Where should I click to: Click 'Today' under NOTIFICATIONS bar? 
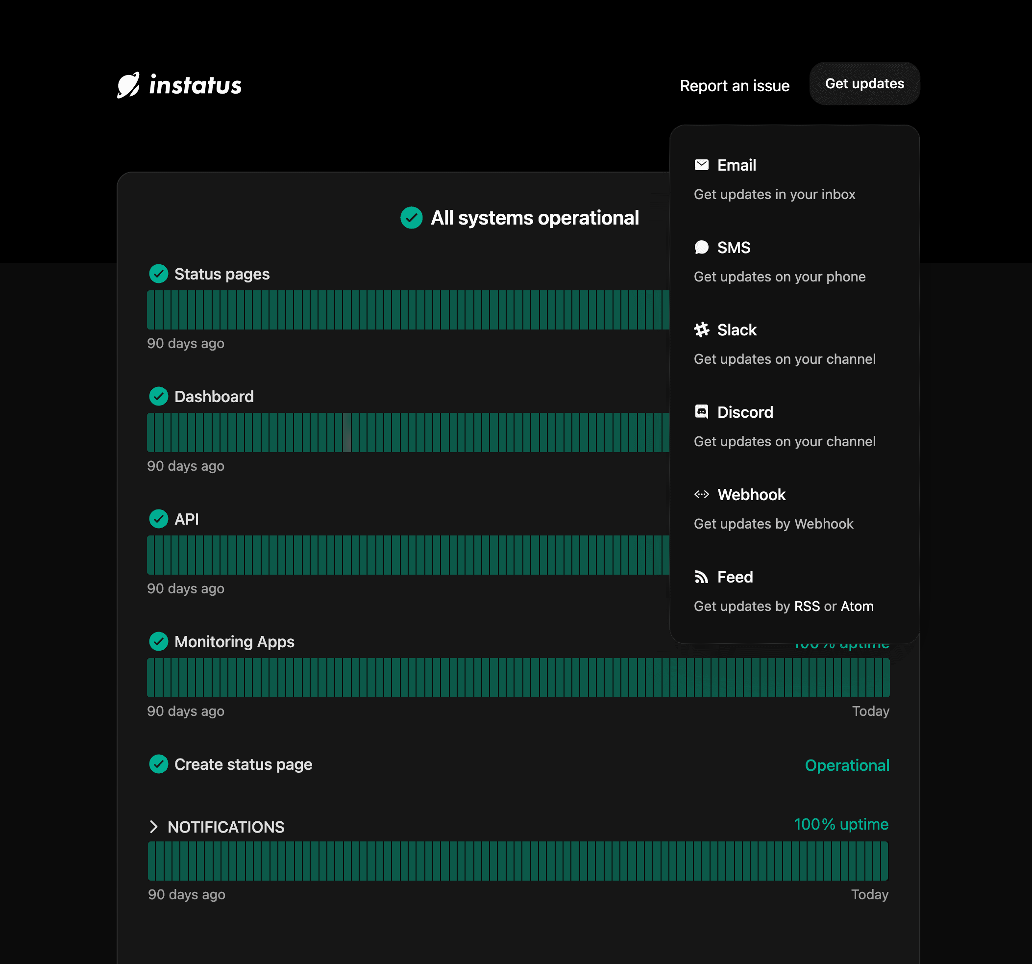coord(869,894)
